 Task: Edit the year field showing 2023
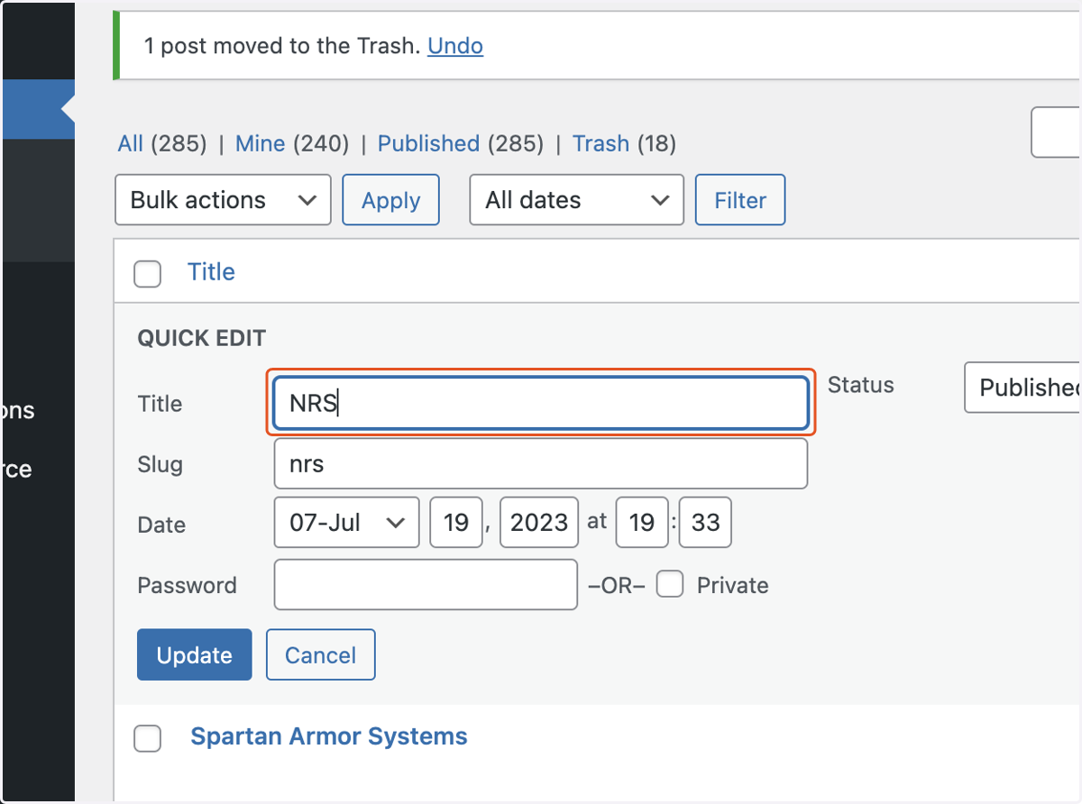point(538,522)
